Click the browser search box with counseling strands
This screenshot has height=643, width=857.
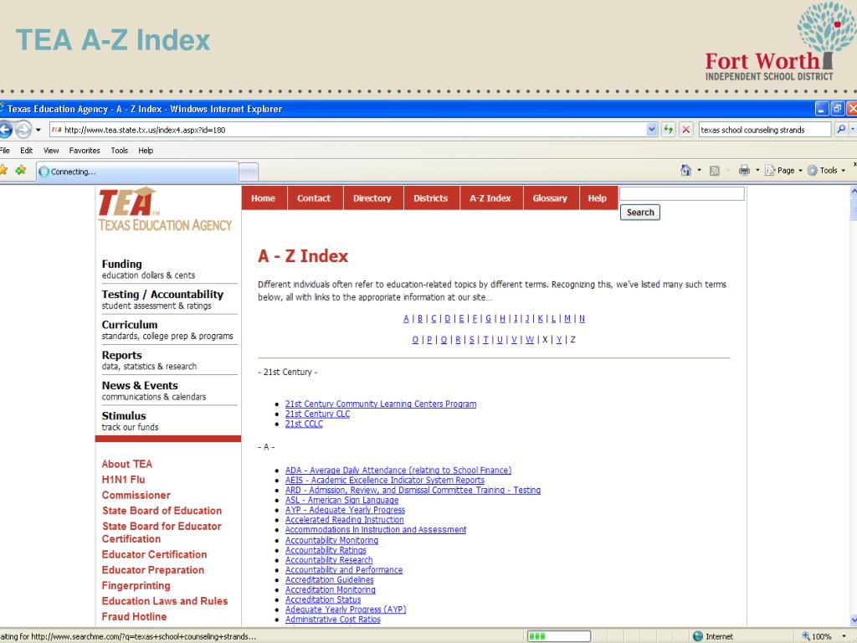[765, 130]
